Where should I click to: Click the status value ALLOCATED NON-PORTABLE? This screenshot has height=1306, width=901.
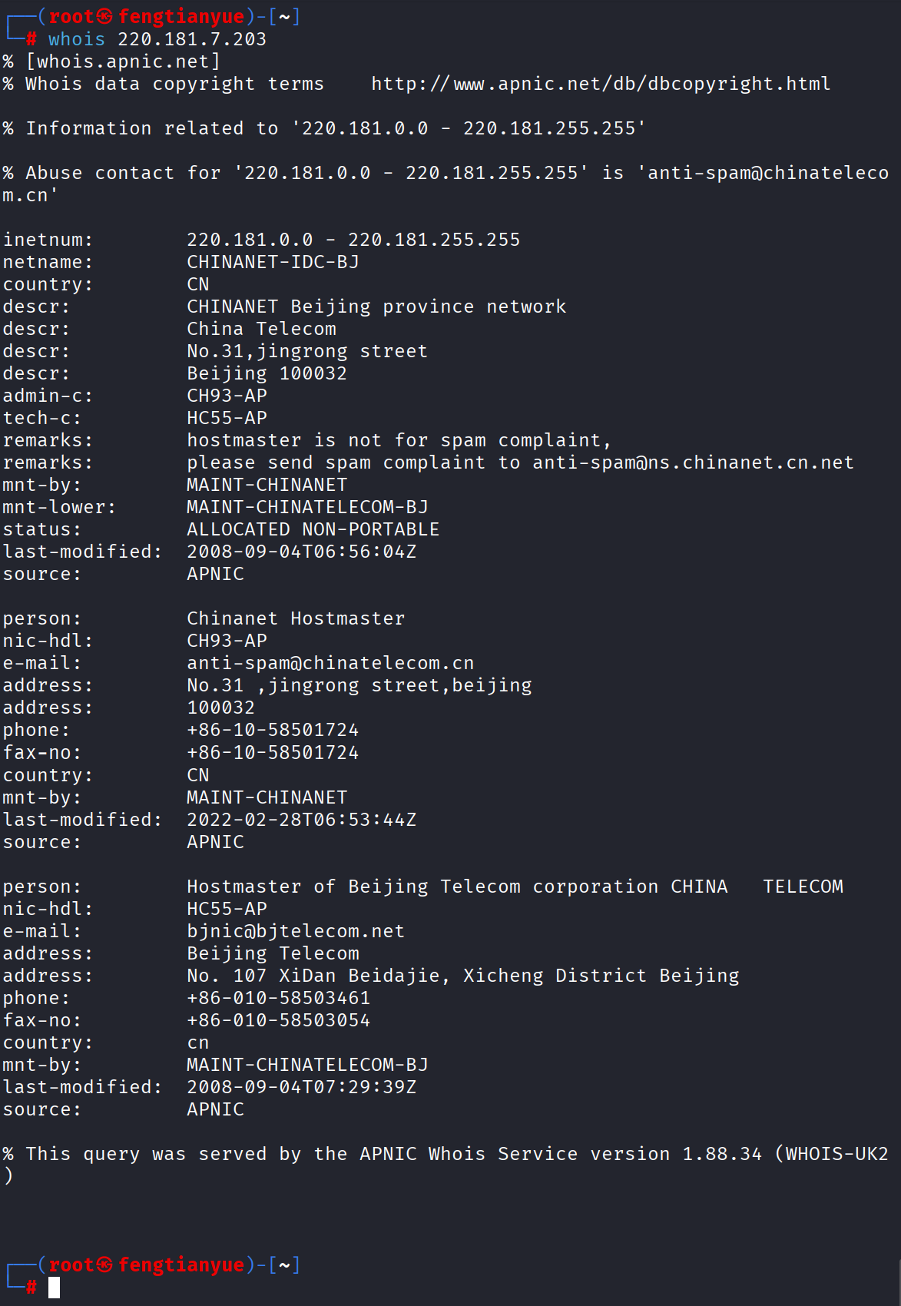click(313, 529)
